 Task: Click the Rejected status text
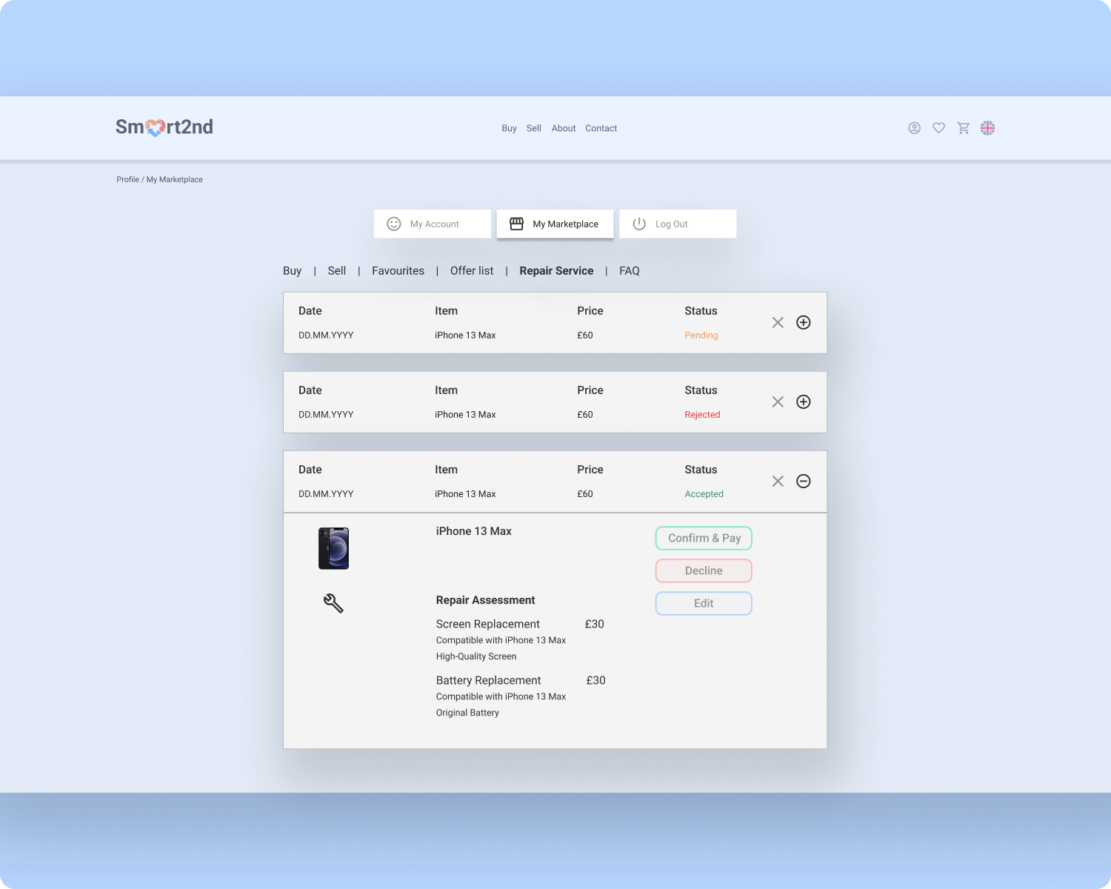702,415
